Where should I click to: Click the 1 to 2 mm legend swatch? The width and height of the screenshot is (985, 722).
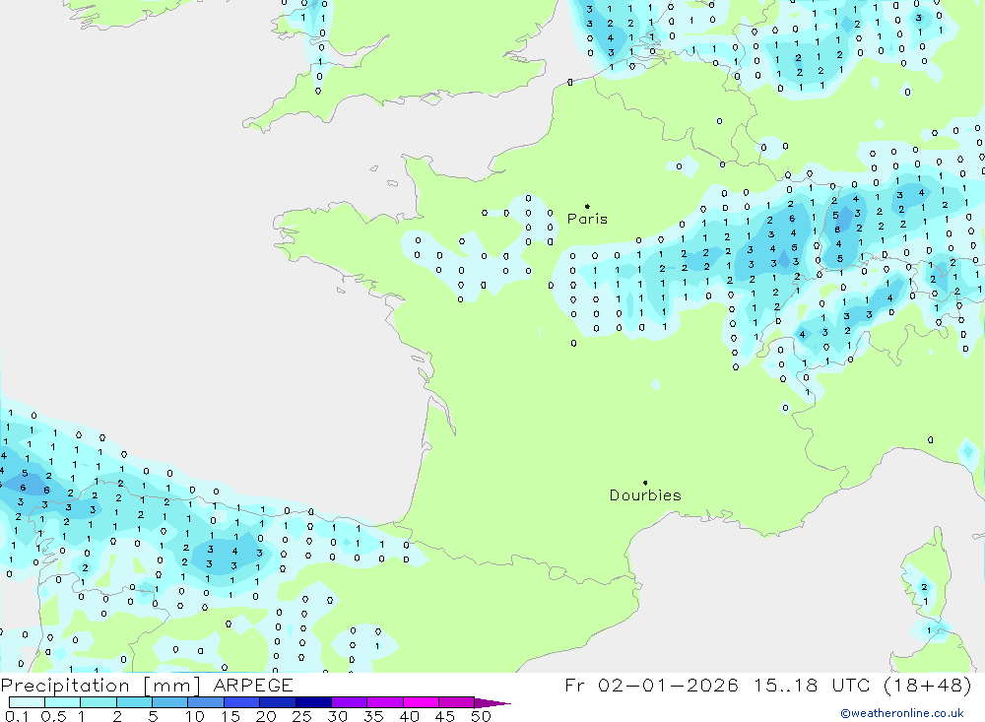98,702
